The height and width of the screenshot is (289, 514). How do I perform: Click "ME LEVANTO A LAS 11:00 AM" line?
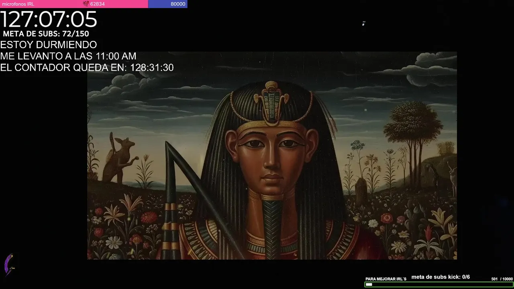coord(68,56)
